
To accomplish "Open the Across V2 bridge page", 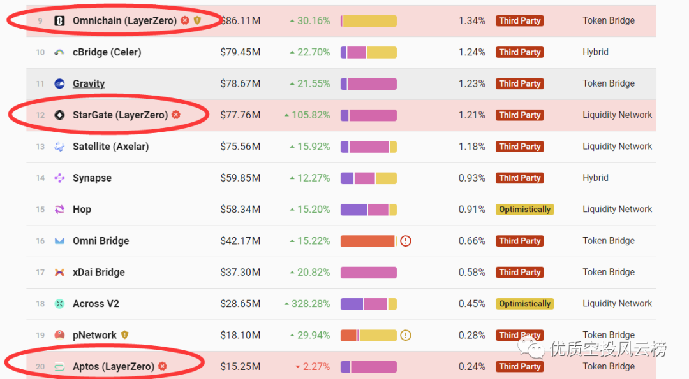I will [x=96, y=304].
